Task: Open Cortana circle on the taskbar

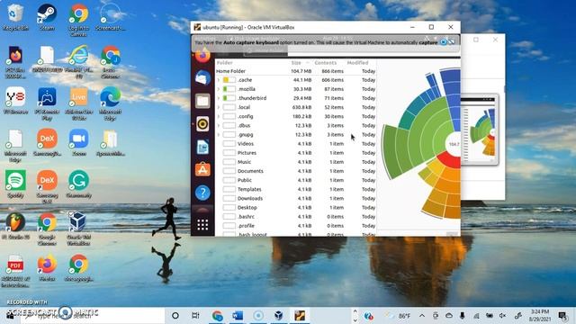Action: click(175, 316)
